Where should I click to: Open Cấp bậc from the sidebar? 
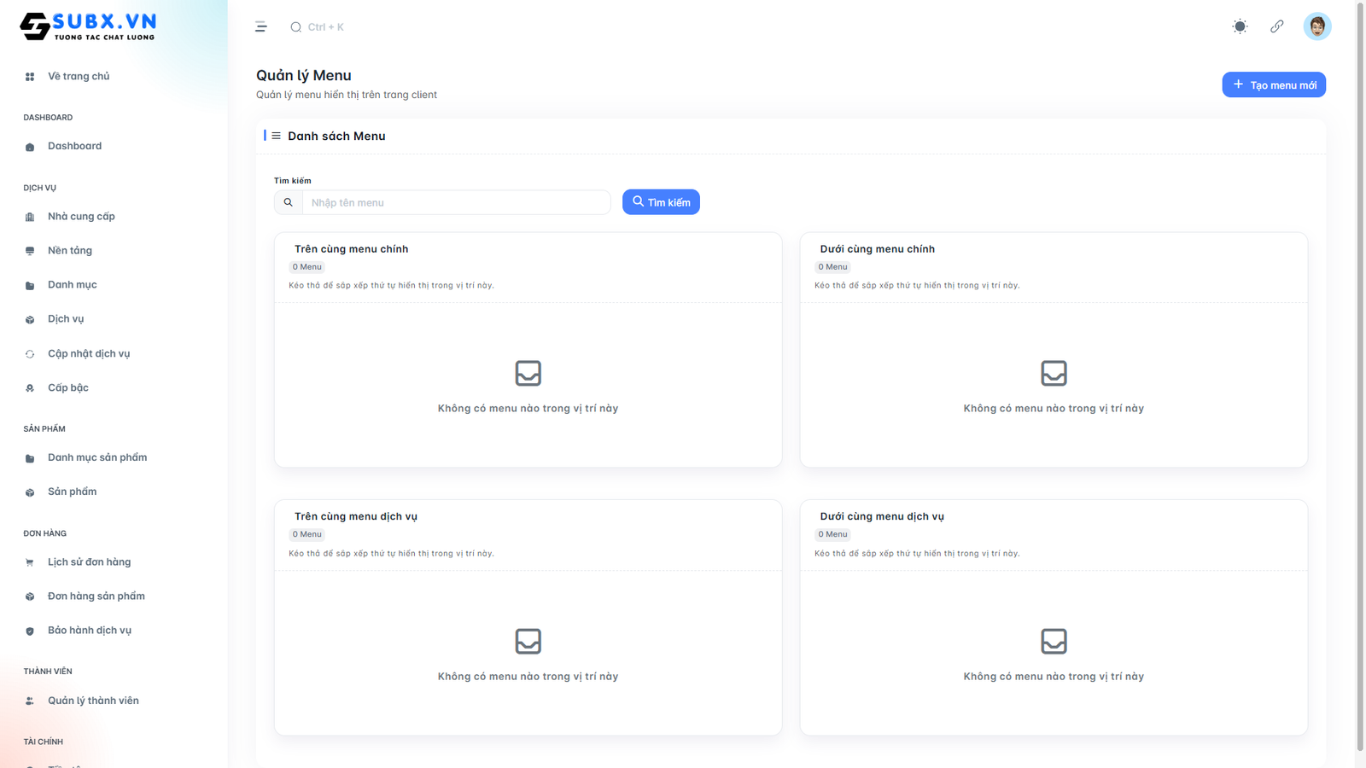pos(67,388)
